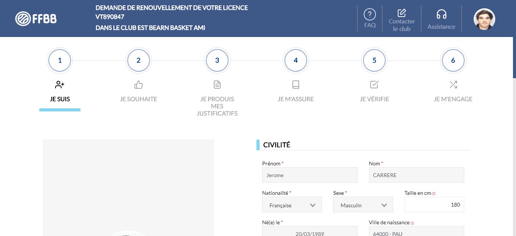Click the Je m'engage shuffle icon

point(453,85)
